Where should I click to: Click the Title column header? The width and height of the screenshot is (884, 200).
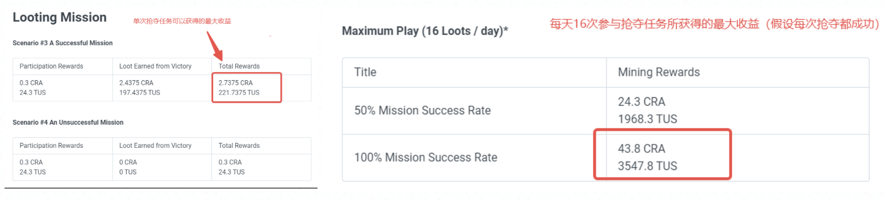tap(365, 72)
